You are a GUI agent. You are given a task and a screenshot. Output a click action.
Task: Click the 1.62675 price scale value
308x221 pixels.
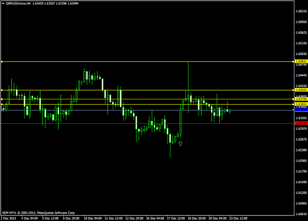point(301,139)
